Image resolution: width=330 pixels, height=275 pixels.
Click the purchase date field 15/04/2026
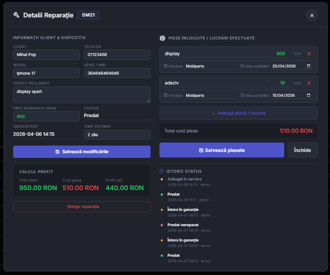[x=292, y=95]
